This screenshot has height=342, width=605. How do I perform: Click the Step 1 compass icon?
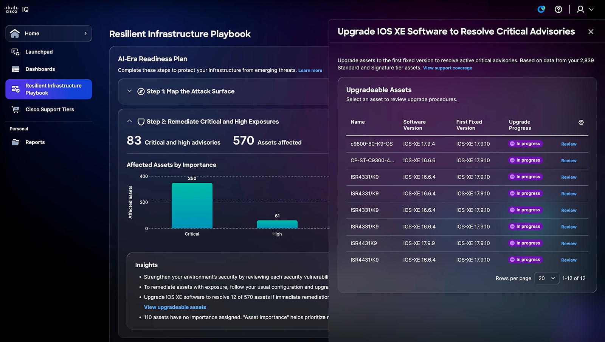click(x=141, y=91)
